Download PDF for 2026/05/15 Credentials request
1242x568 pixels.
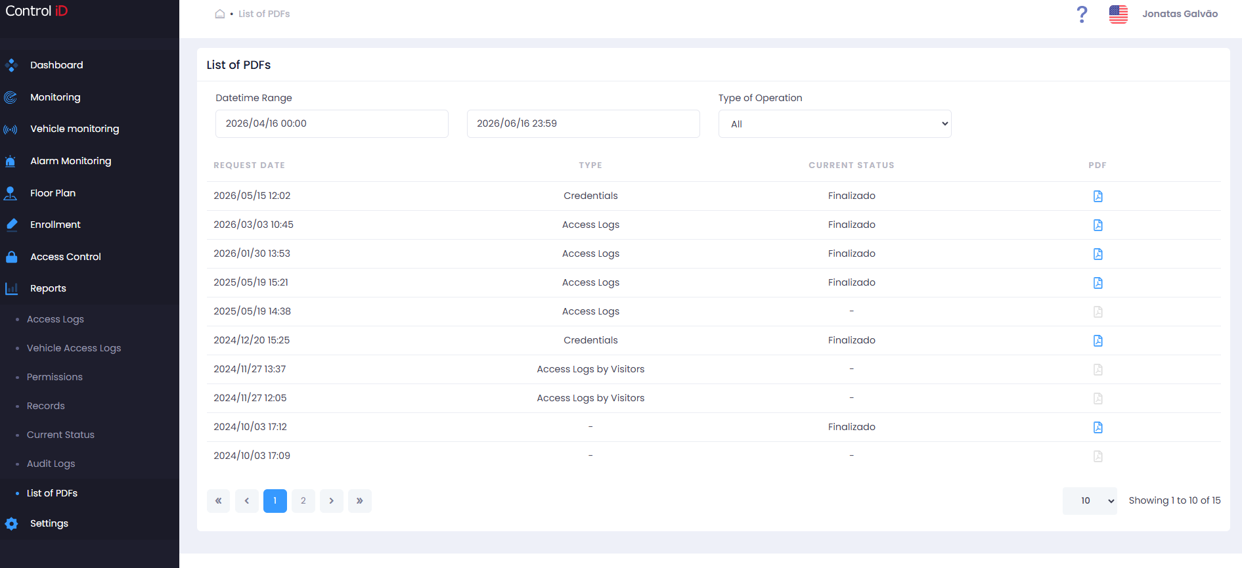(x=1098, y=196)
